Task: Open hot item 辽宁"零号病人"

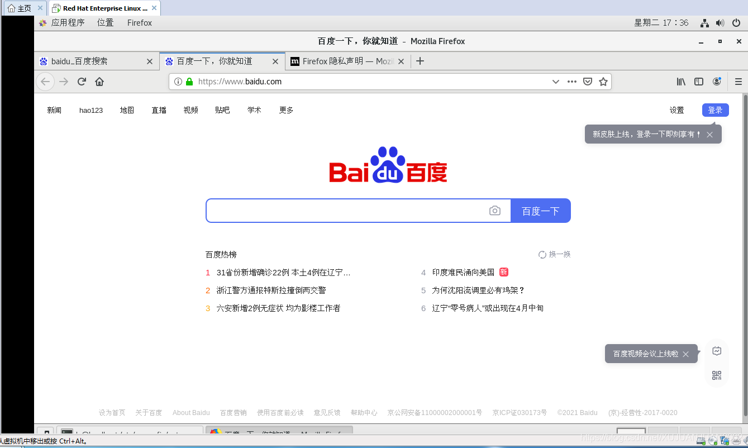Action: point(488,308)
